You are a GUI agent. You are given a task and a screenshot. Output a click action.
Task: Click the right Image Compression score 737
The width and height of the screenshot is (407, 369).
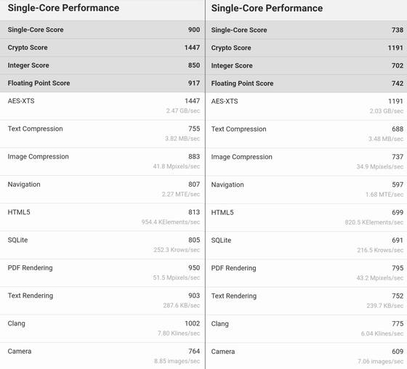tap(398, 157)
